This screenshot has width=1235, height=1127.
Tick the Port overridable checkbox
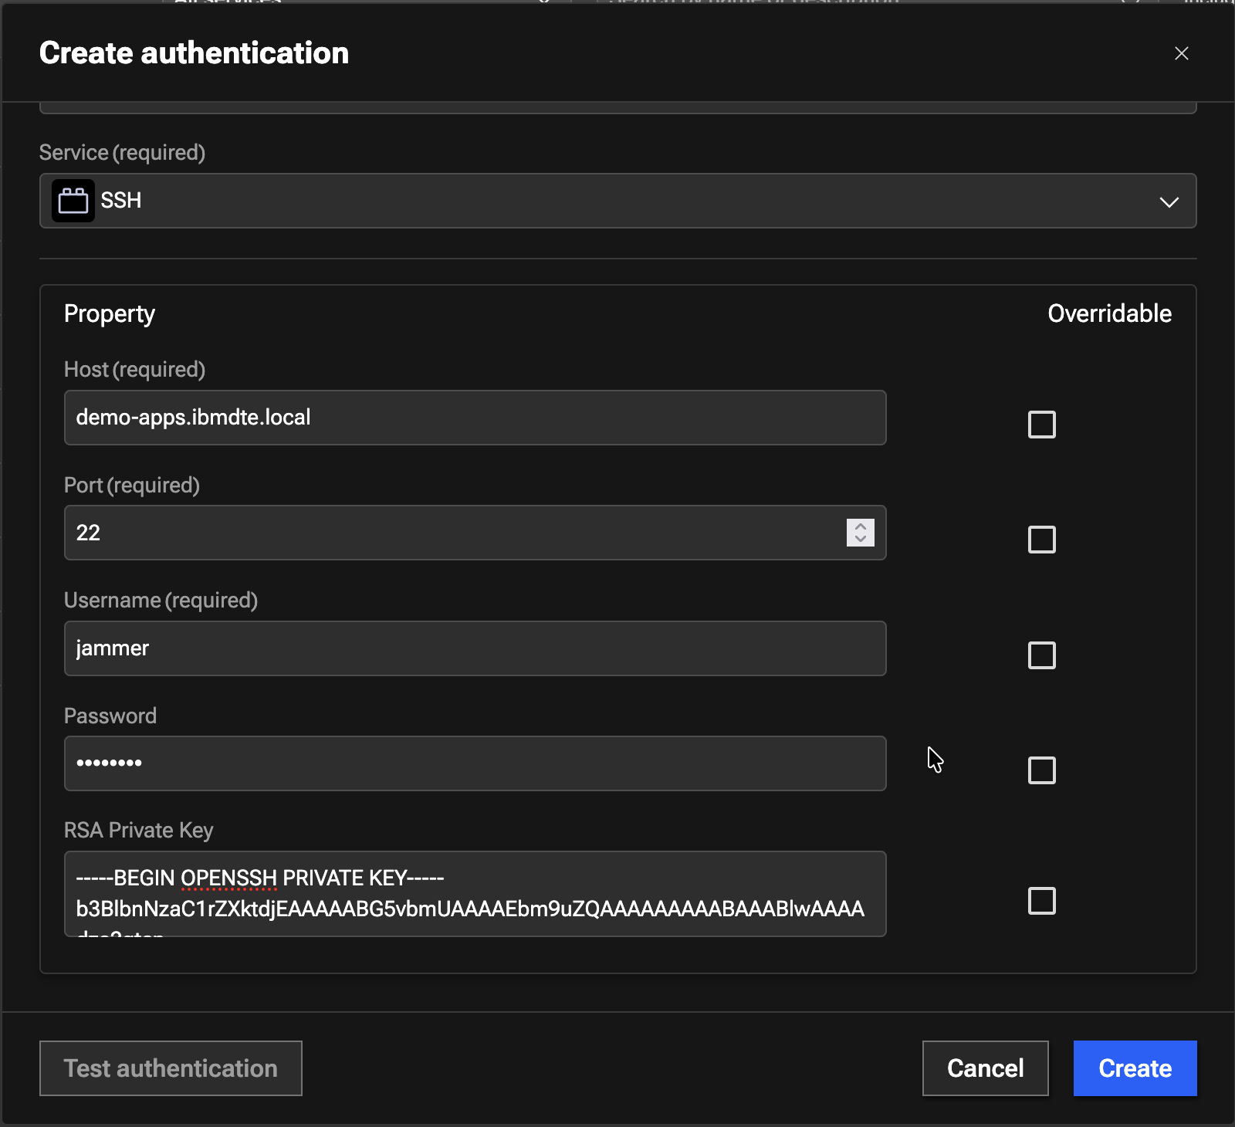coord(1041,540)
